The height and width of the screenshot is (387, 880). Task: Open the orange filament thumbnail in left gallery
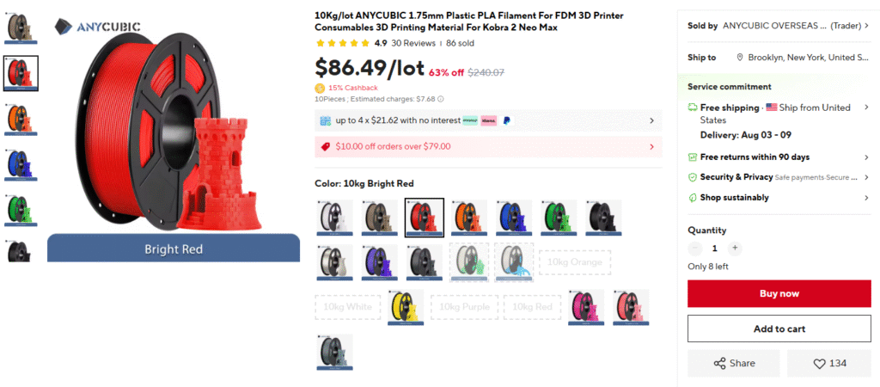click(x=21, y=119)
